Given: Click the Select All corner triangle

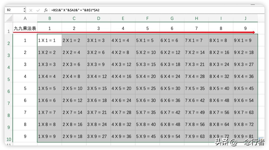Looking at the screenshot, I should coord(9,18).
